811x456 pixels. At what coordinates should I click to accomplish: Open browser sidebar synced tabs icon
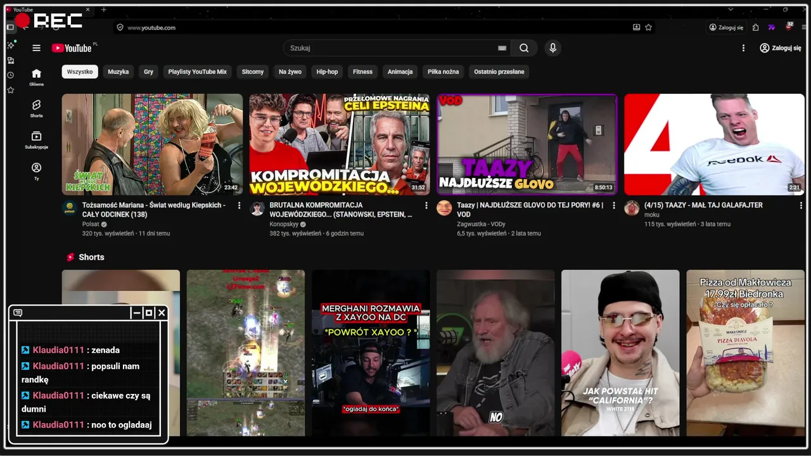pyautogui.click(x=10, y=60)
